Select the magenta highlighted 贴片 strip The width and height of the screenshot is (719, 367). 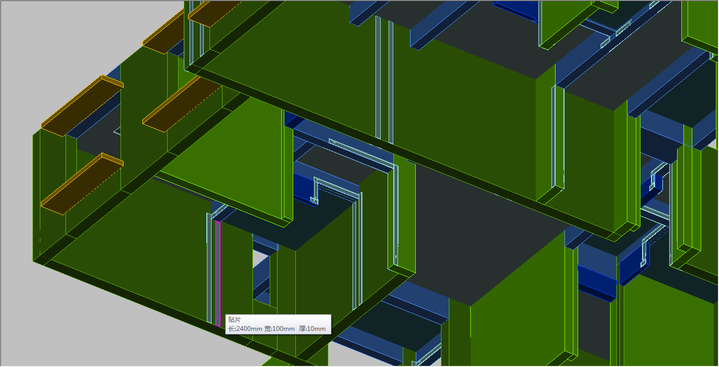tap(218, 273)
